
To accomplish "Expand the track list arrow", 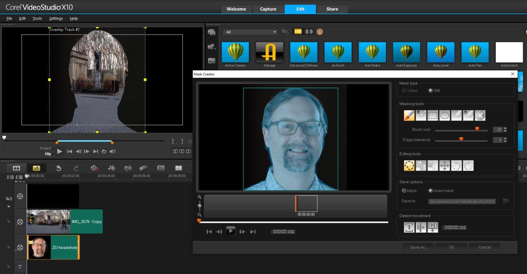I will pyautogui.click(x=9, y=207).
